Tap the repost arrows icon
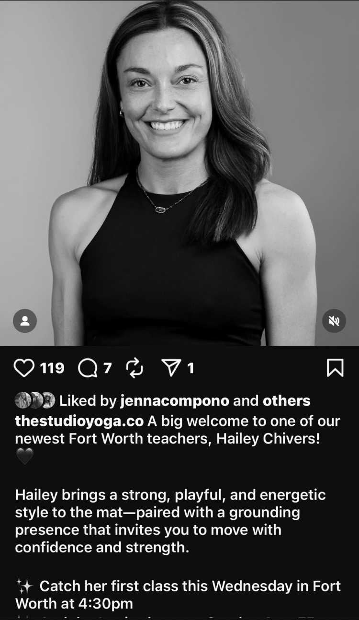 135,368
